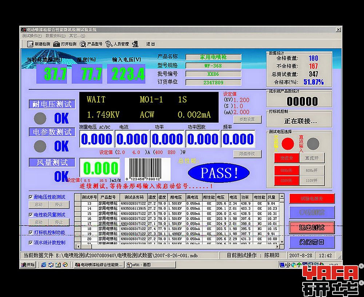364x297 pixels.
Task: Disable the 打标机控制功能 checkbox
Action: [31, 232]
